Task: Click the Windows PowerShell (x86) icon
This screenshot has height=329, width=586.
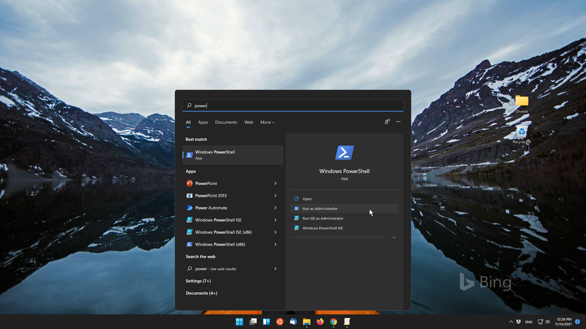Action: (x=190, y=244)
